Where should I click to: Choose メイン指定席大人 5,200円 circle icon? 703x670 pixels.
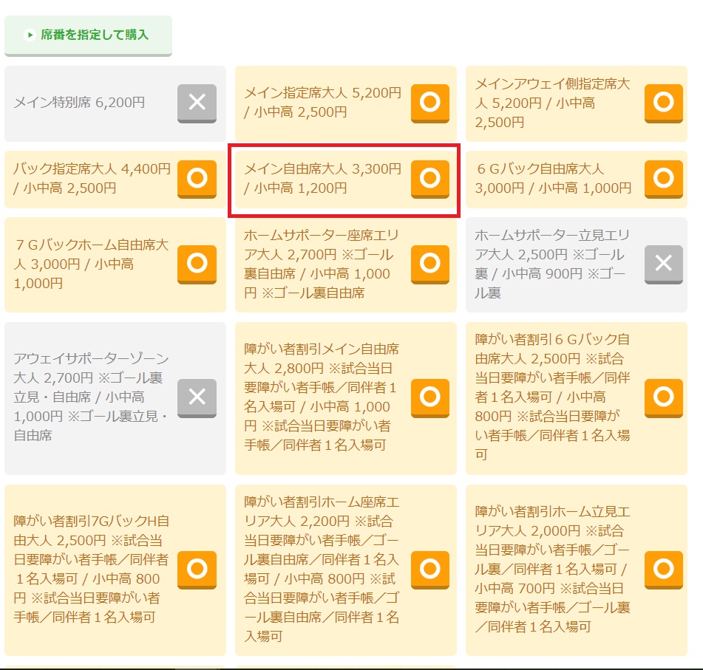430,103
